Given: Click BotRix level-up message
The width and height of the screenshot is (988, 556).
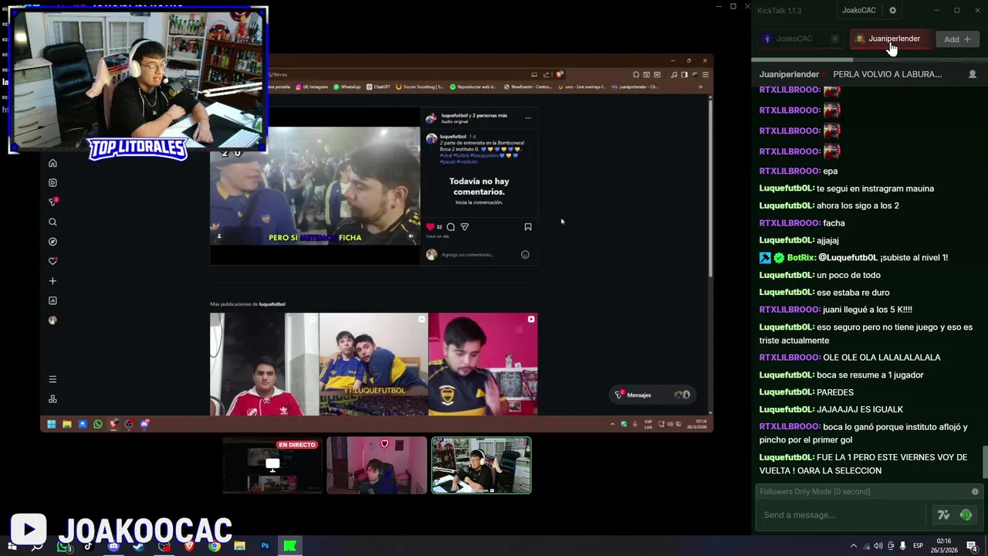Looking at the screenshot, I should pyautogui.click(x=854, y=258).
